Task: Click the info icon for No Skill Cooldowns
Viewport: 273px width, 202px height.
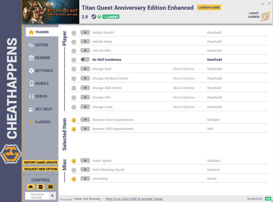Action: pyautogui.click(x=74, y=60)
